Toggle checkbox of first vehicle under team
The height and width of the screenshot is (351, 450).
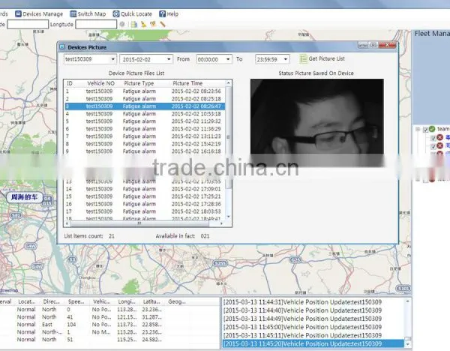(x=433, y=139)
